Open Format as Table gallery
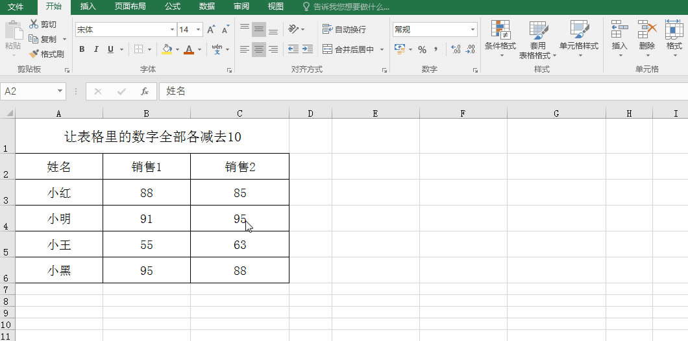This screenshot has width=688, height=341. coord(538,40)
